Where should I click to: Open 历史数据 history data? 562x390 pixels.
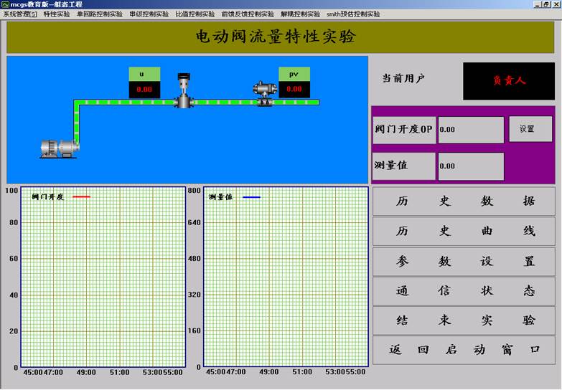[464, 201]
